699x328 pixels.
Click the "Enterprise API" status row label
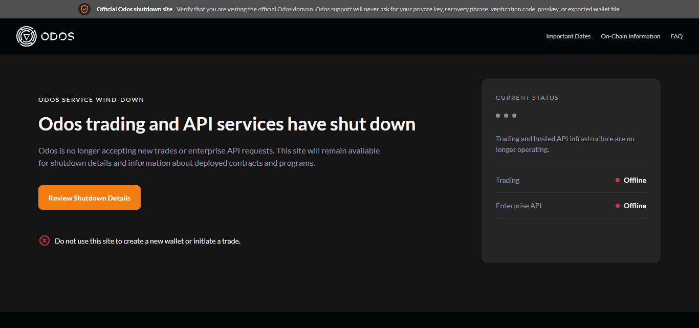518,206
